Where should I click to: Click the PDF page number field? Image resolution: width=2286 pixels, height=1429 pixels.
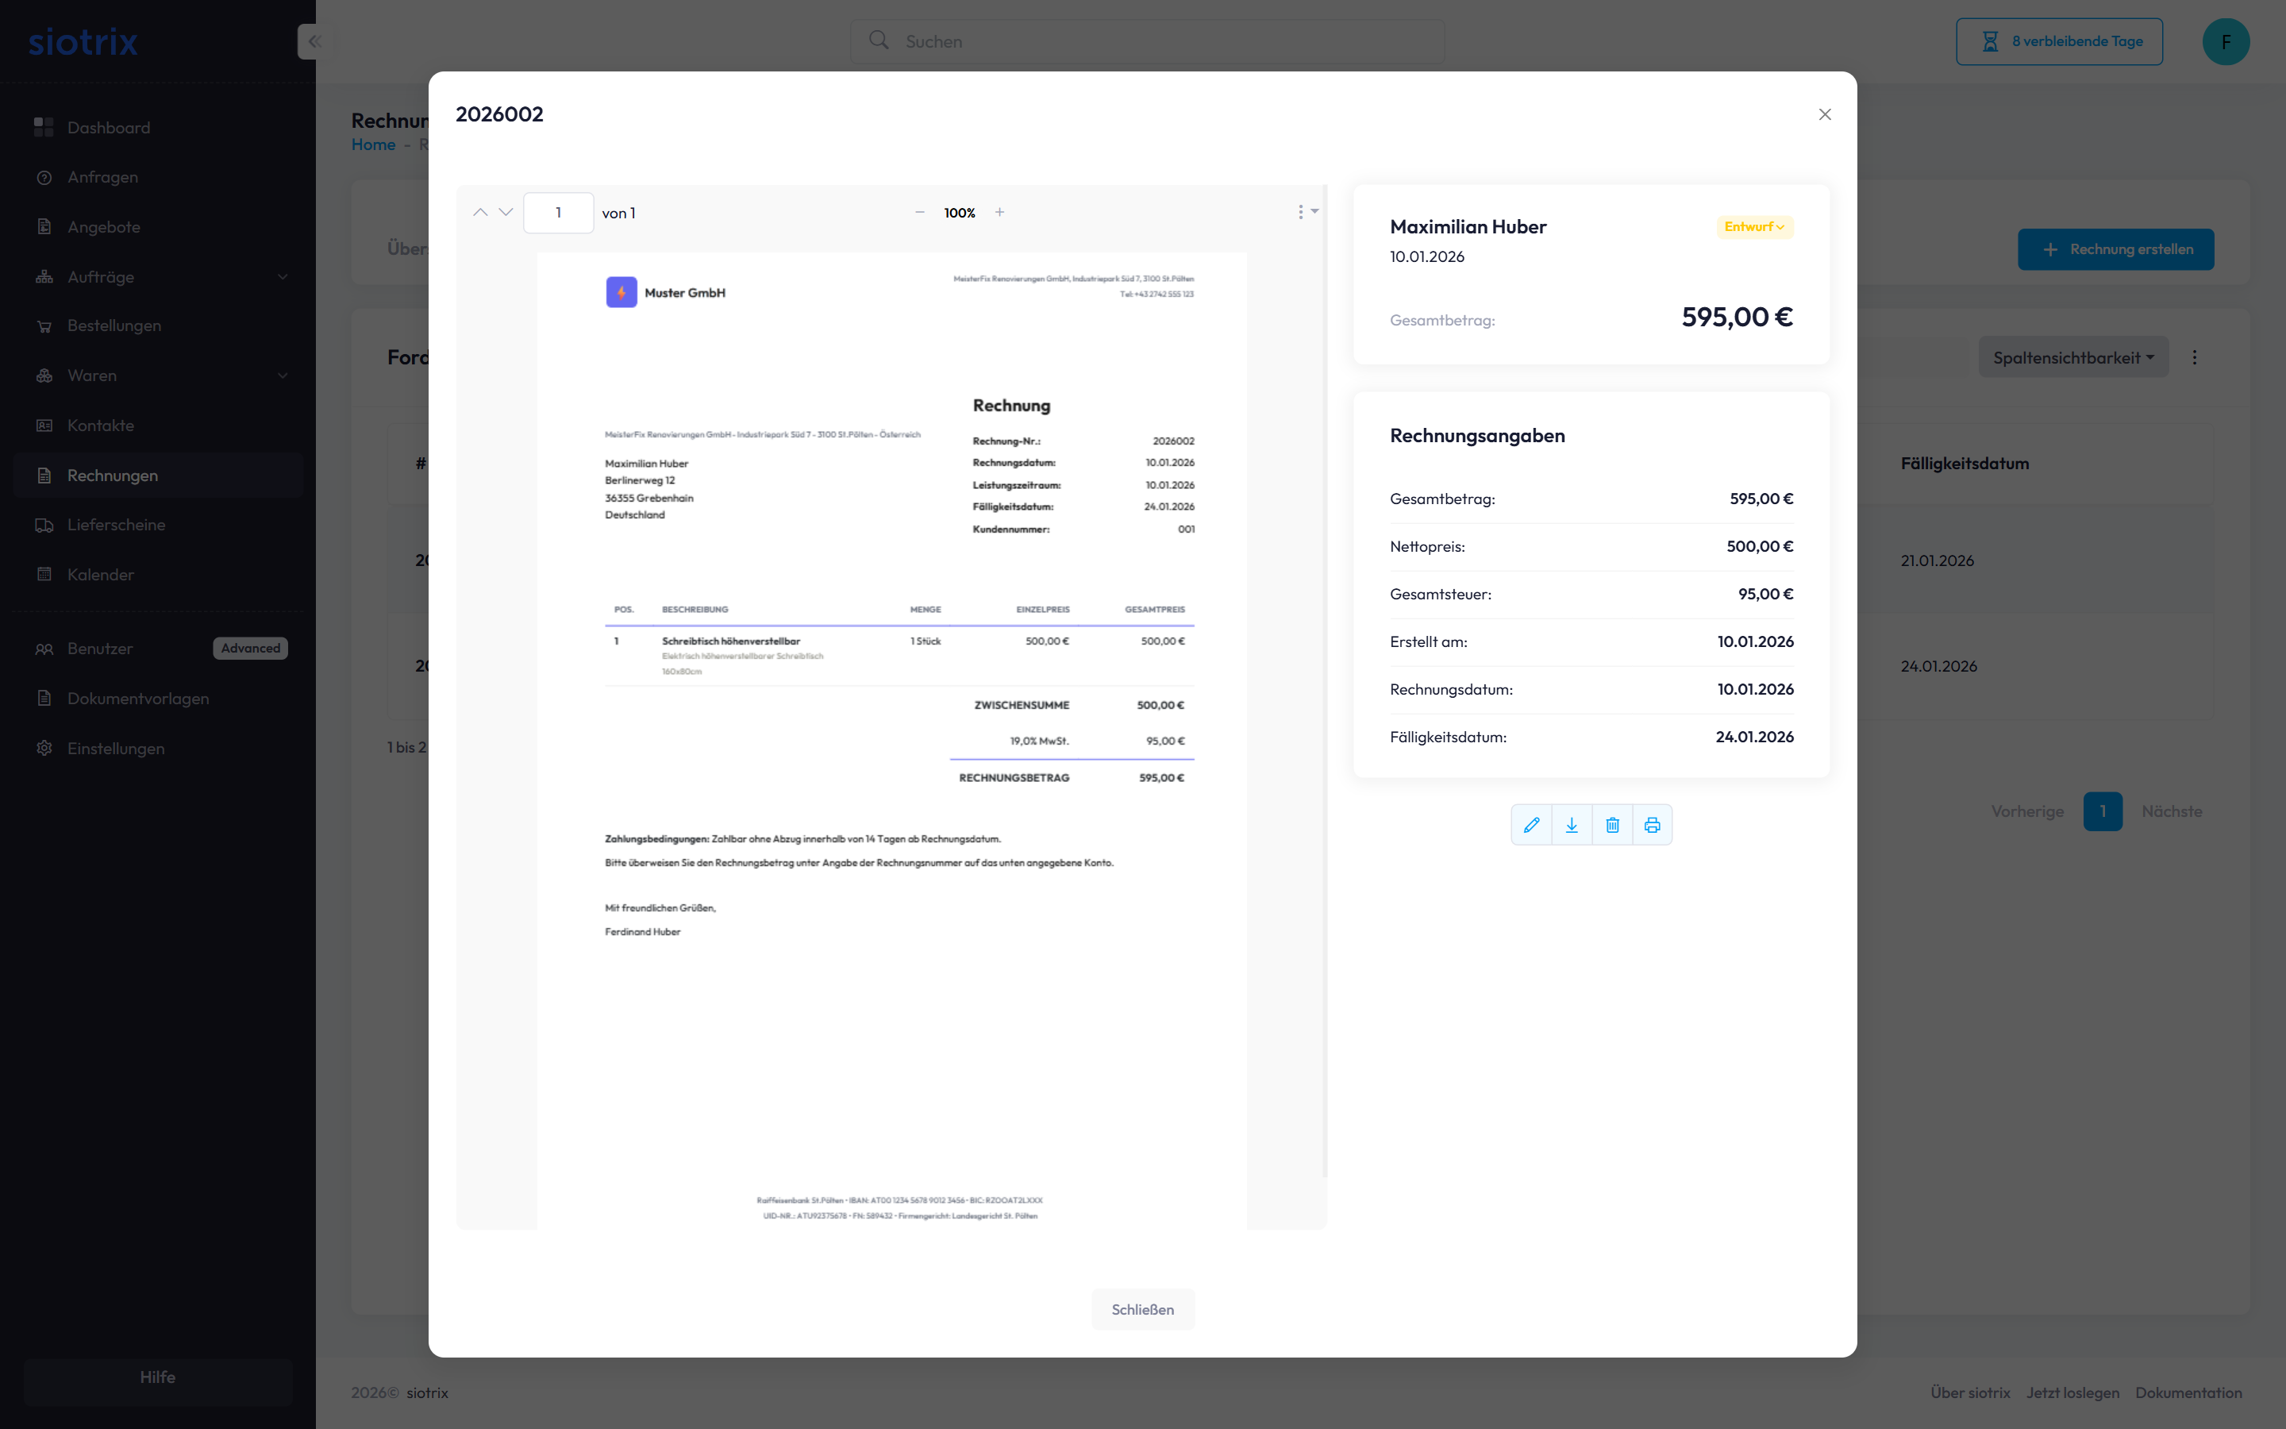pyautogui.click(x=558, y=213)
